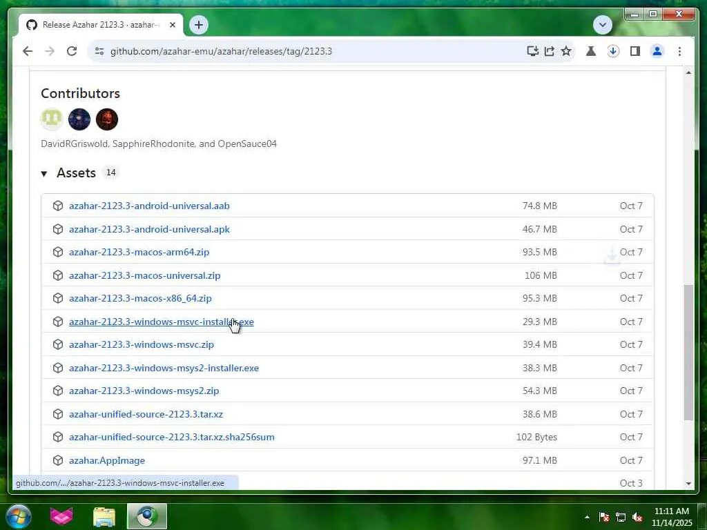Click package icon beside windows-msvc.zip
The image size is (707, 530).
(x=58, y=345)
